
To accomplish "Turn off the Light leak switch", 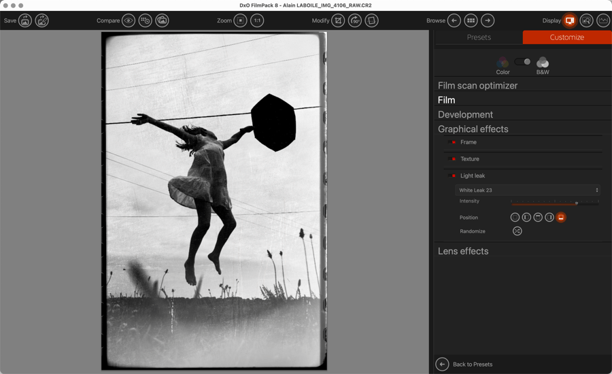I will point(453,176).
